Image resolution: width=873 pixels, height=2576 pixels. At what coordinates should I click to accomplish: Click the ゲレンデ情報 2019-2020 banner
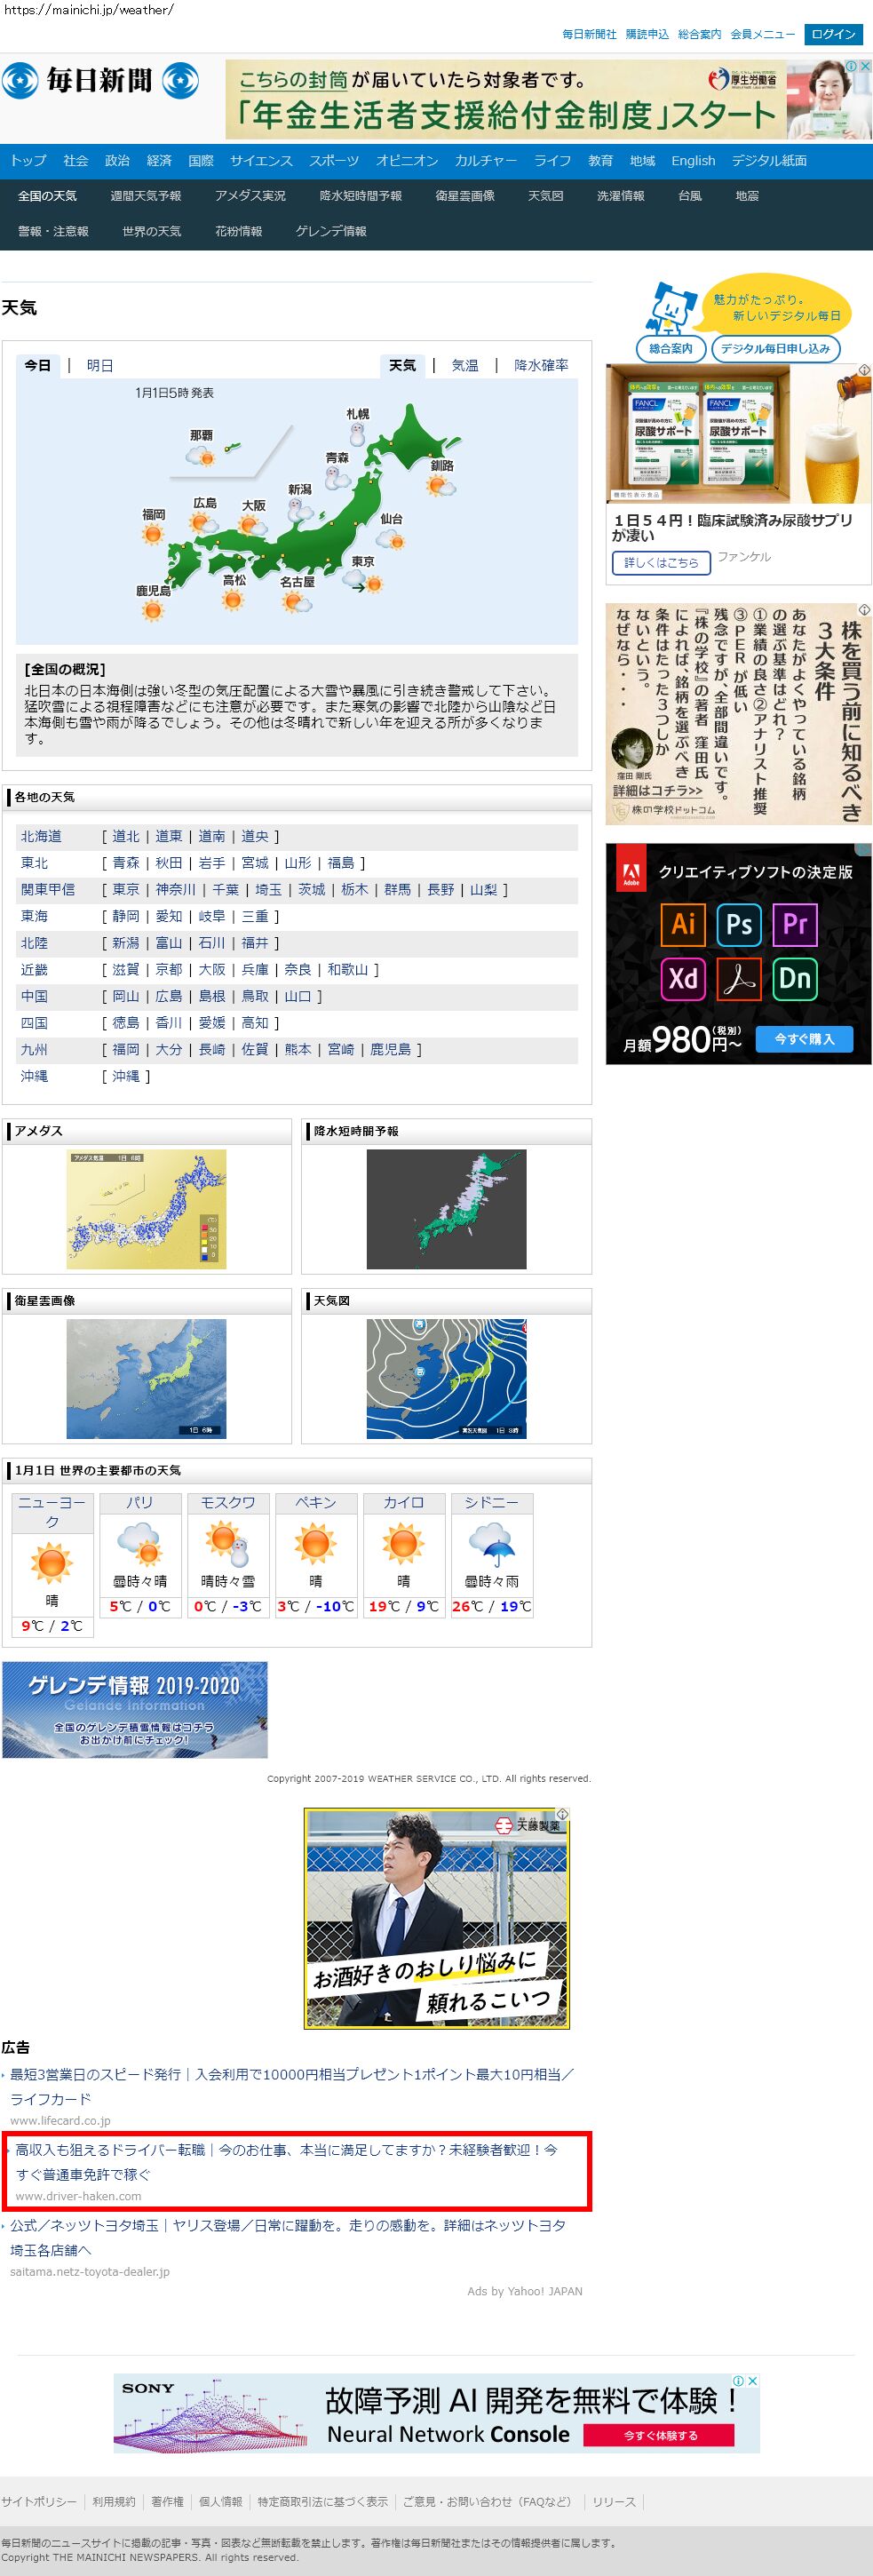(x=135, y=1710)
